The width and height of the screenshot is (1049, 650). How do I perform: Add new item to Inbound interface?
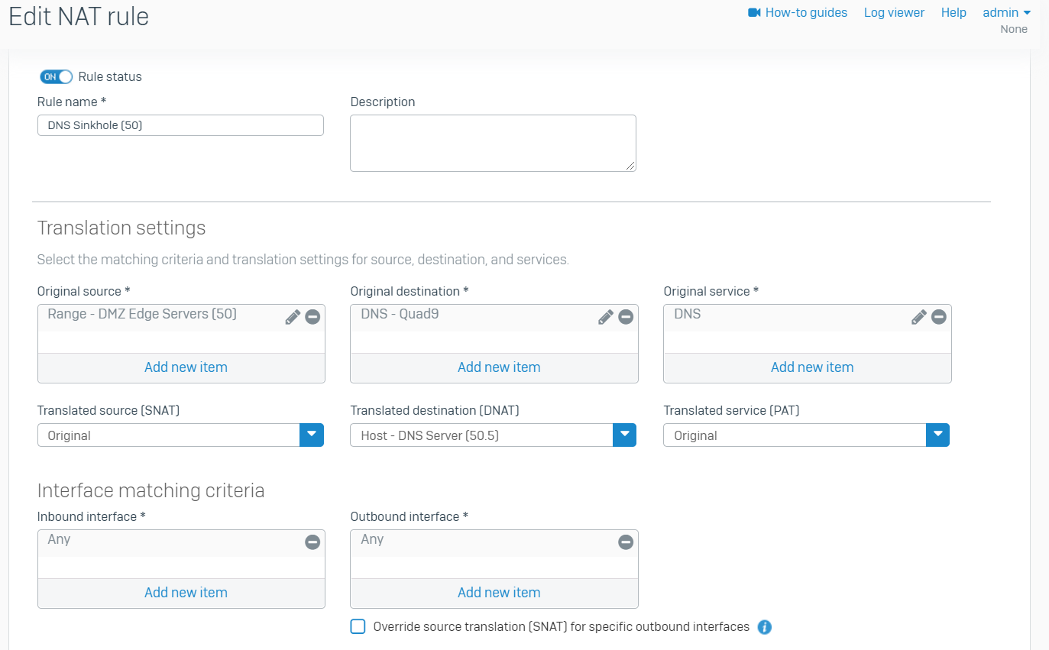186,593
